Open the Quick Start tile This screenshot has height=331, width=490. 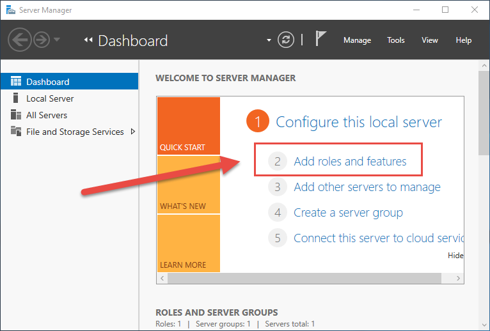(x=189, y=126)
